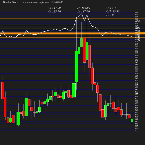145x145 pixels.
Task: Click the 107 price axis label
Action: [x=136, y=126]
